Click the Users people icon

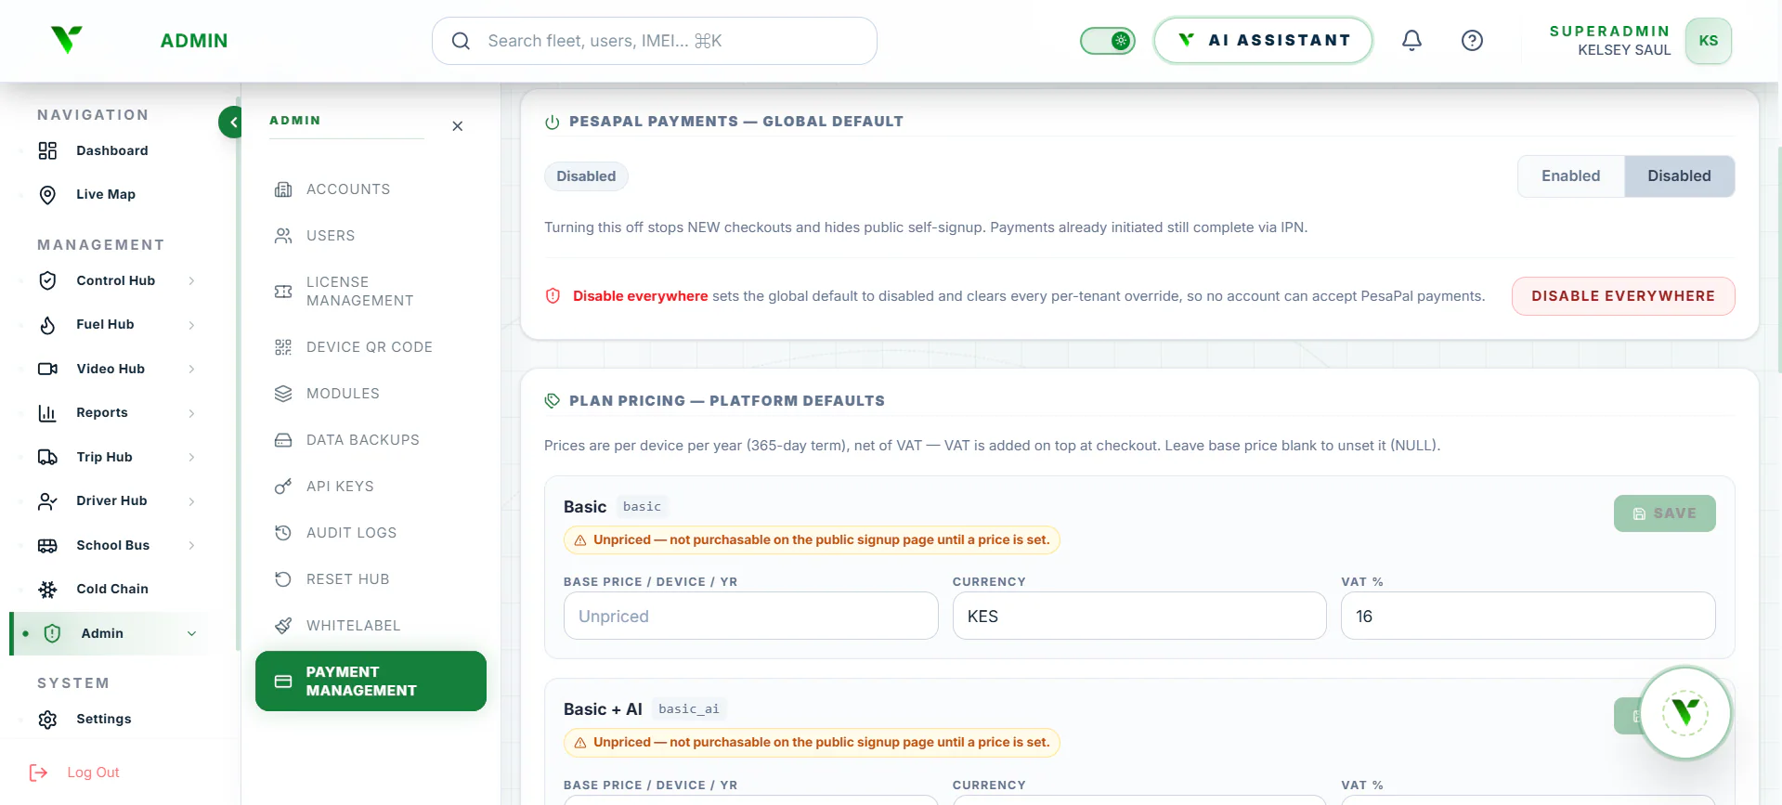point(283,236)
